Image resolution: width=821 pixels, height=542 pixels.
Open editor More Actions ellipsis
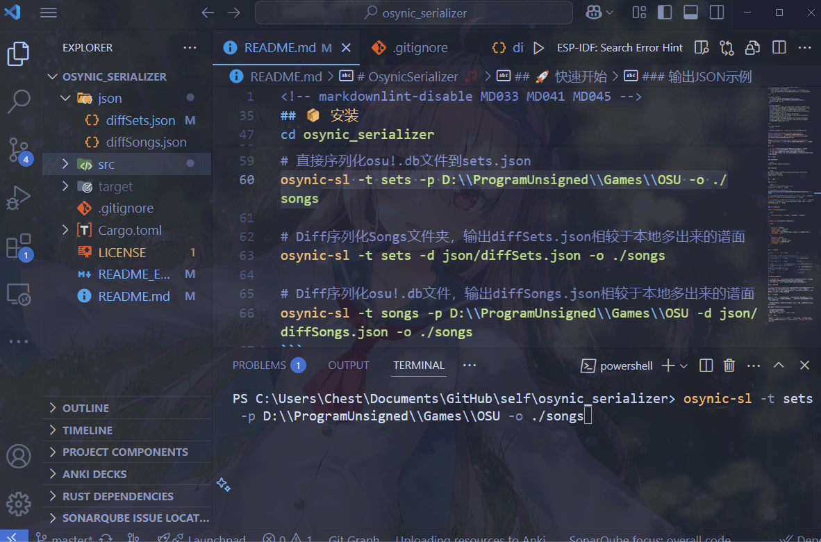tap(805, 48)
